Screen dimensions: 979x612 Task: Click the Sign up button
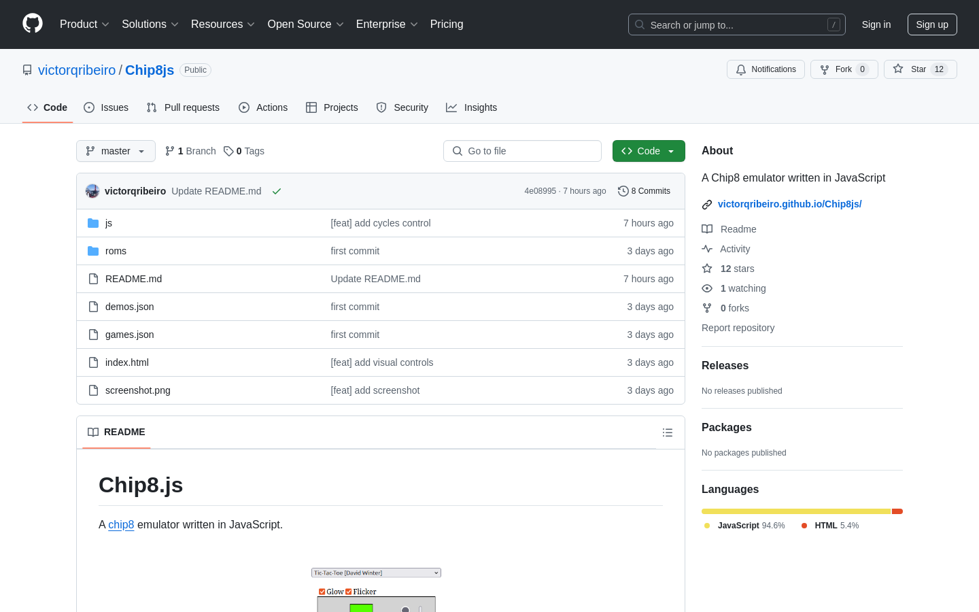point(932,24)
